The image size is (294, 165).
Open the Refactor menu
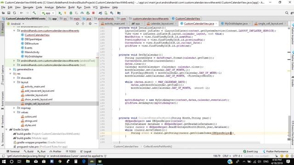[61, 7]
